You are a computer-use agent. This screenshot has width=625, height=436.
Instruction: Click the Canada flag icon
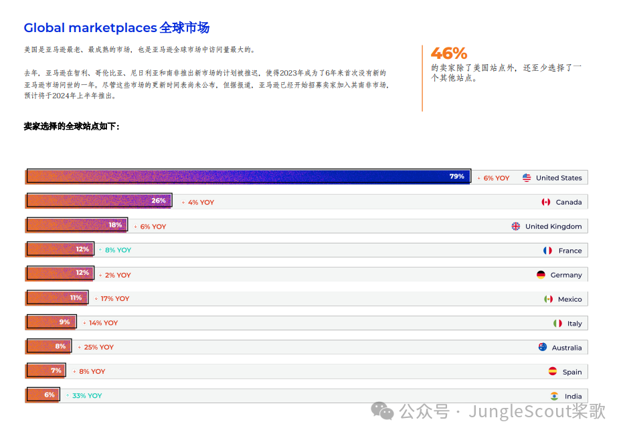coord(545,202)
